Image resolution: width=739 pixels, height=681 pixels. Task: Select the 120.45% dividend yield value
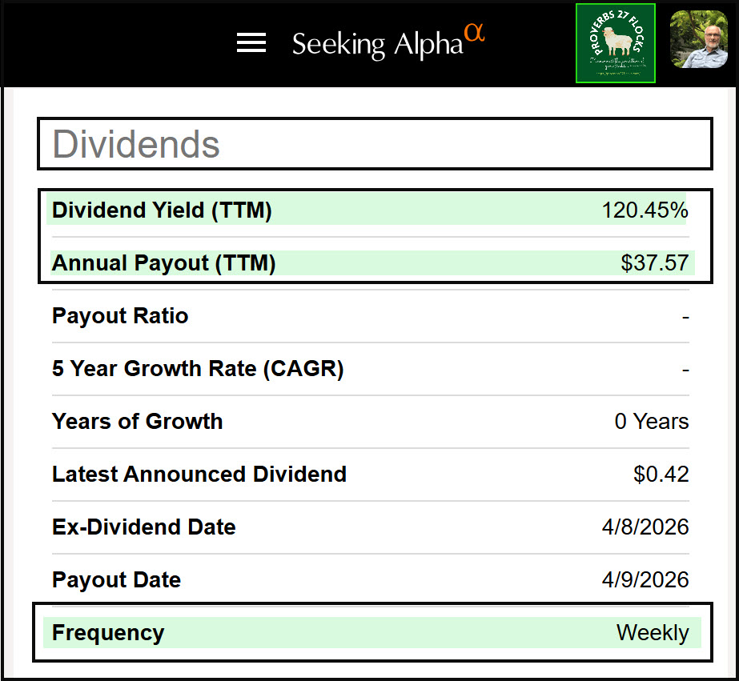click(645, 210)
